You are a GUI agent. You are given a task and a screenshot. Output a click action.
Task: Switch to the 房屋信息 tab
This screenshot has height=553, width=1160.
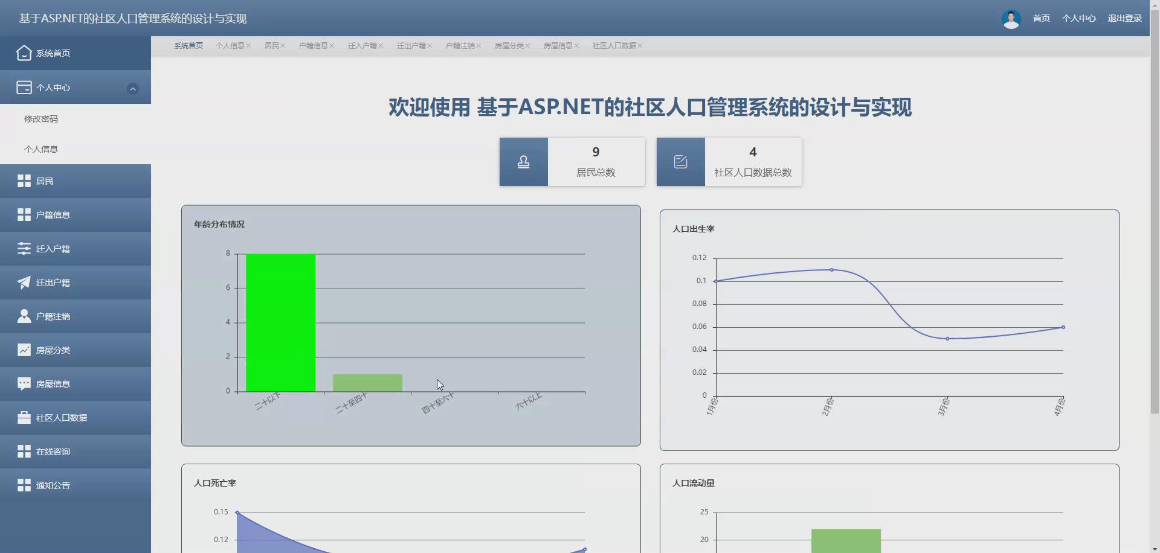pos(558,45)
